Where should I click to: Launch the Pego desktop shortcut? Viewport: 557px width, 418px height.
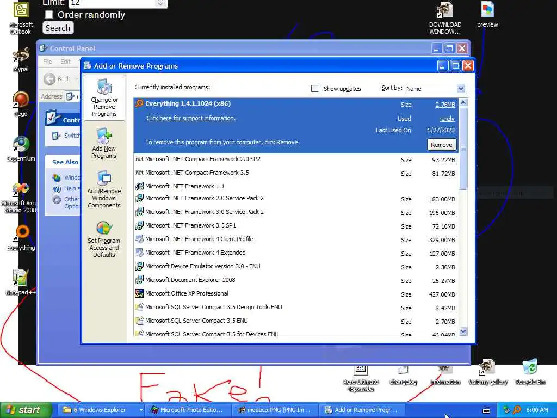pos(21,104)
